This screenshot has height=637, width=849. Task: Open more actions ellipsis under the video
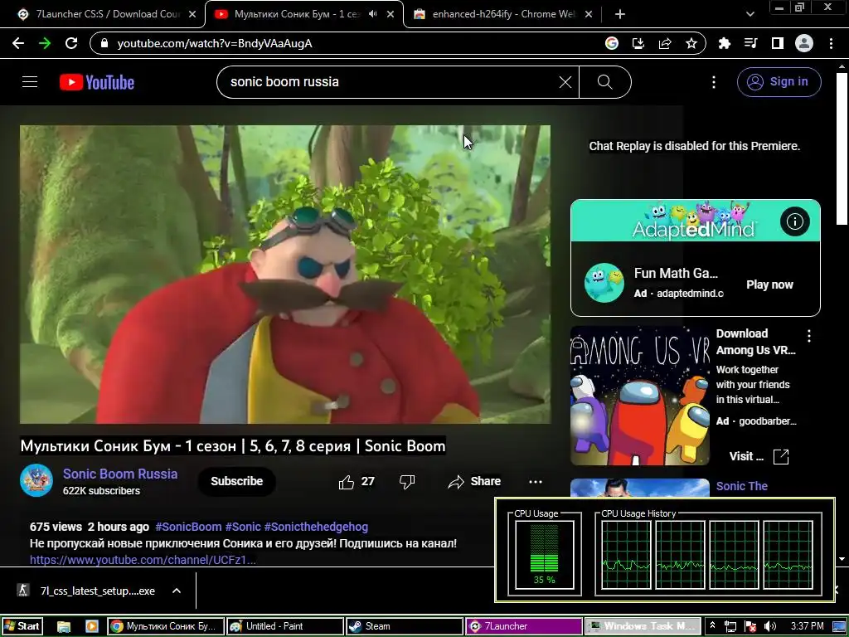pyautogui.click(x=536, y=482)
